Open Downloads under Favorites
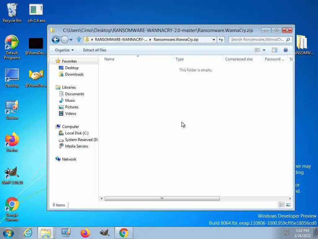The image size is (318, 239). (74, 74)
